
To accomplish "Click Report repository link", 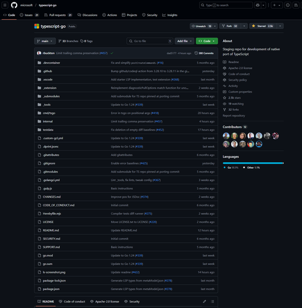I will click(x=234, y=116).
